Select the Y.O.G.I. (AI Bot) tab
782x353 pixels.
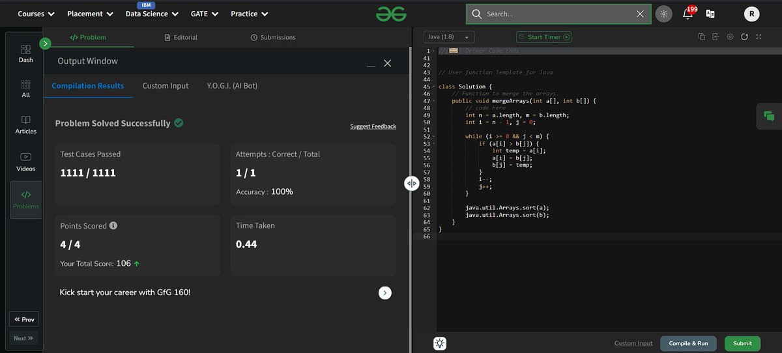232,86
